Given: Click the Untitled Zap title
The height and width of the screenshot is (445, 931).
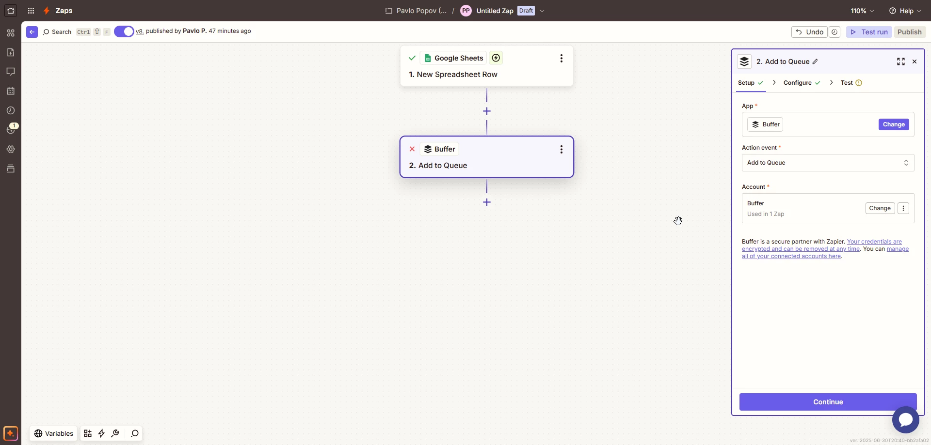Looking at the screenshot, I should (x=495, y=11).
